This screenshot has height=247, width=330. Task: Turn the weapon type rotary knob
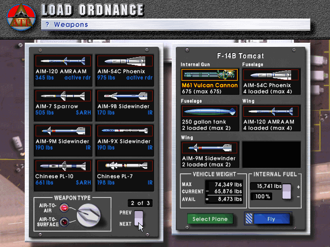tap(88, 215)
